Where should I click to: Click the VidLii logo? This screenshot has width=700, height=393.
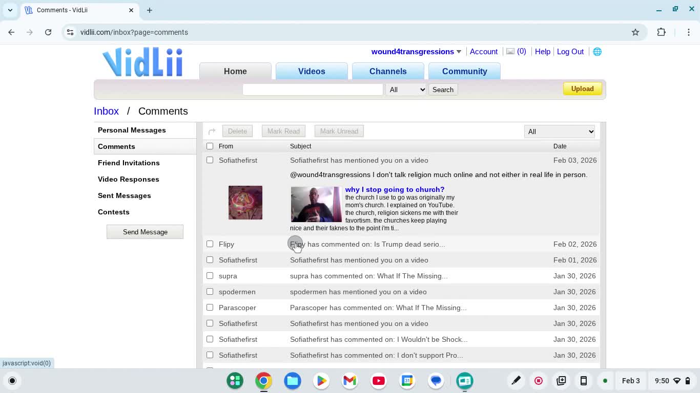click(x=142, y=61)
